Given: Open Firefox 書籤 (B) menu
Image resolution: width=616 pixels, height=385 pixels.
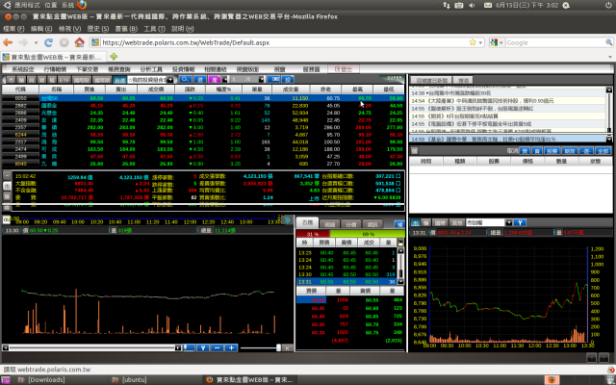Looking at the screenshot, I should click(x=126, y=28).
